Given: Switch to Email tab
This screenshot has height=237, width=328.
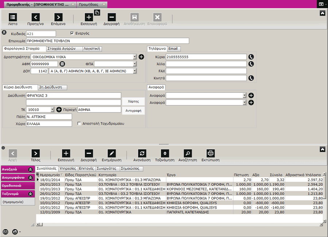Looking at the screenshot, I should coord(173,48).
